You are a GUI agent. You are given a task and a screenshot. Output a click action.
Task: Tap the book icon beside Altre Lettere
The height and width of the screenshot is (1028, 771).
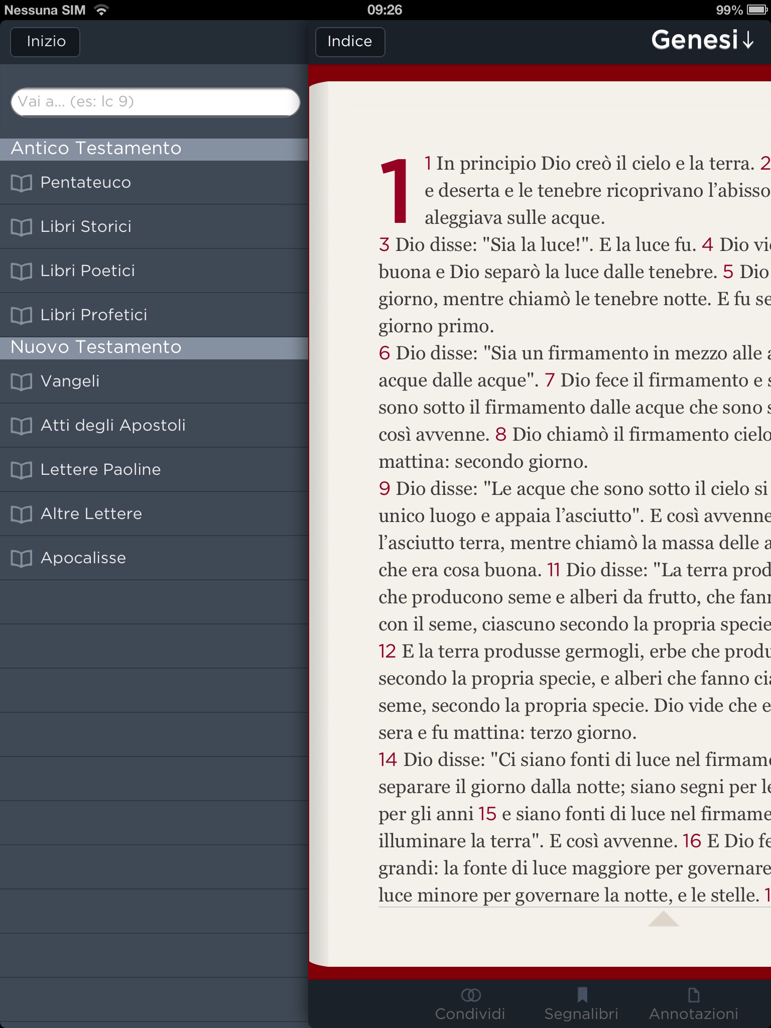pyautogui.click(x=21, y=514)
